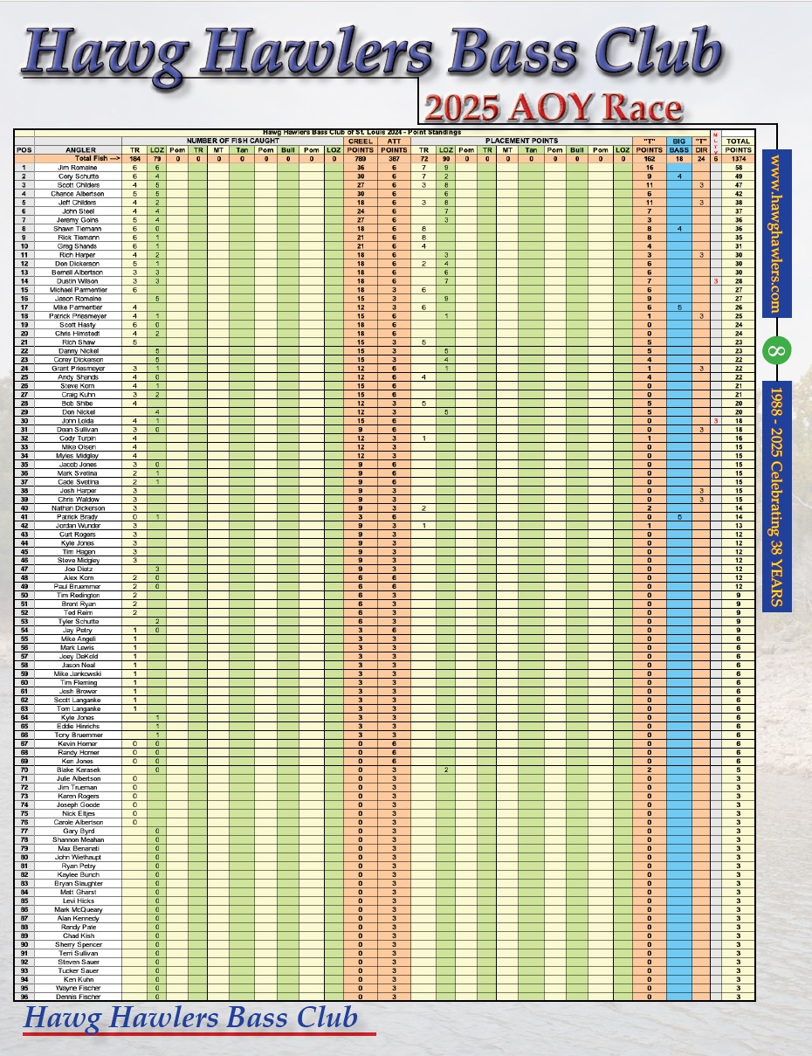This screenshot has height=1056, width=812.
Task: Select angler name Julie Albertson
Action: [x=78, y=778]
